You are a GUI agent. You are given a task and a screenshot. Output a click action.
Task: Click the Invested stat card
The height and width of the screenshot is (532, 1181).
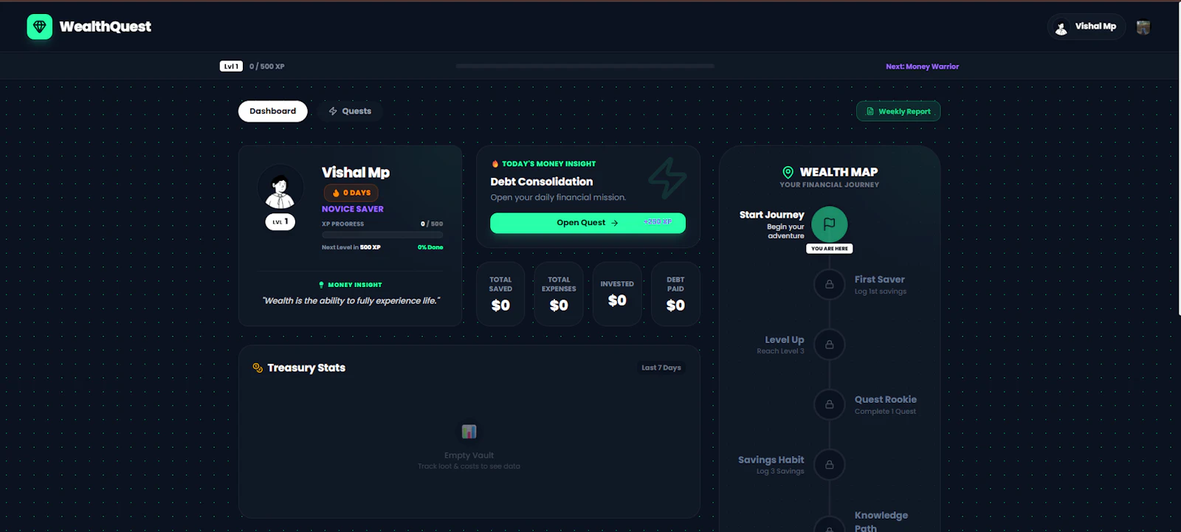pyautogui.click(x=617, y=294)
